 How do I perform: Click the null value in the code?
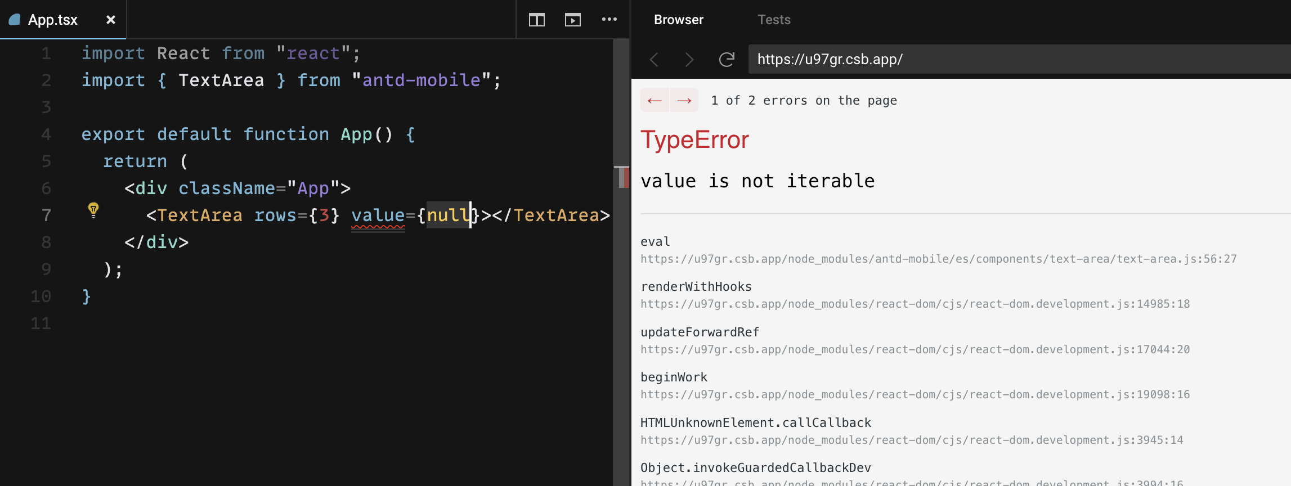pyautogui.click(x=449, y=215)
